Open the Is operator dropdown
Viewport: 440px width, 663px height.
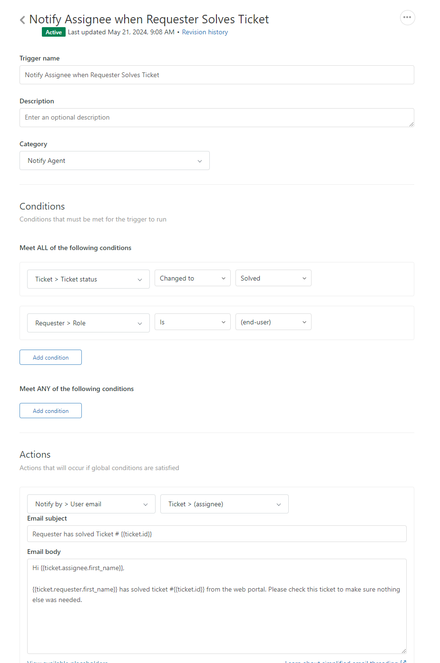[192, 322]
